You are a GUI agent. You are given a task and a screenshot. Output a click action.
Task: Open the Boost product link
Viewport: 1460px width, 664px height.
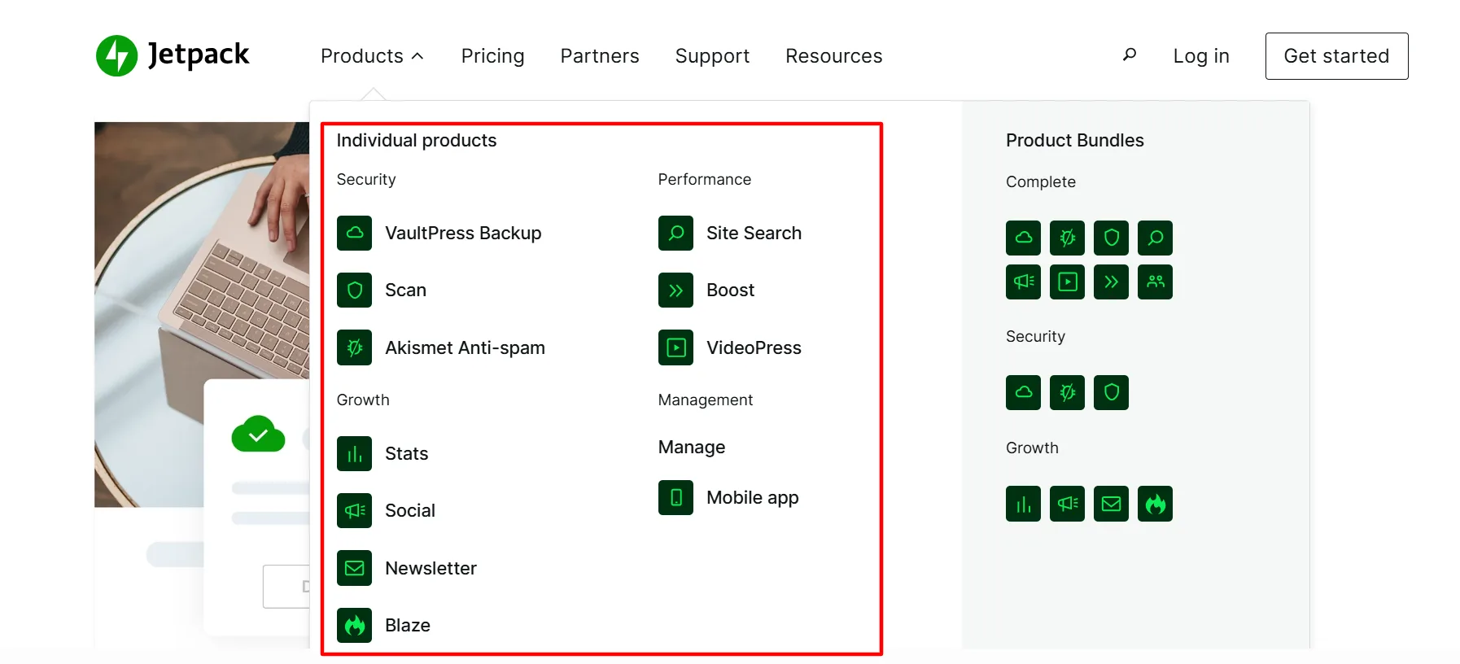[x=730, y=290]
